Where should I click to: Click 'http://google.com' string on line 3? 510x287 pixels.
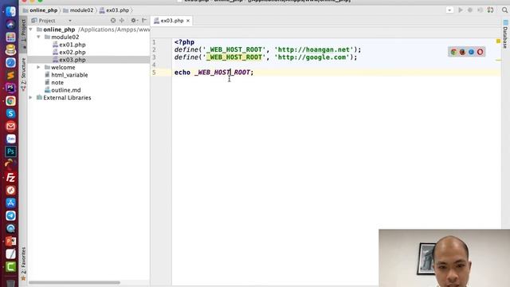[x=312, y=57]
